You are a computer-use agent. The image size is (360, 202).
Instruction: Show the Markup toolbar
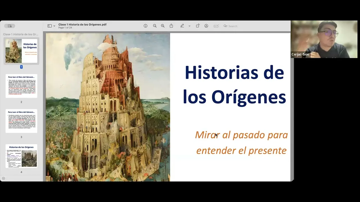206,26
